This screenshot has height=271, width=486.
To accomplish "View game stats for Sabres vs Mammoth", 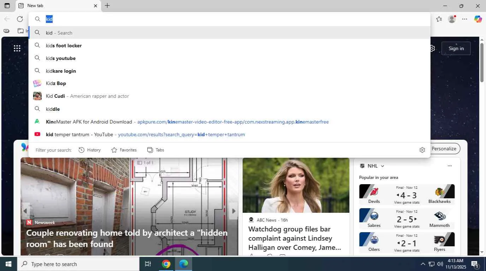I will click(407, 227).
